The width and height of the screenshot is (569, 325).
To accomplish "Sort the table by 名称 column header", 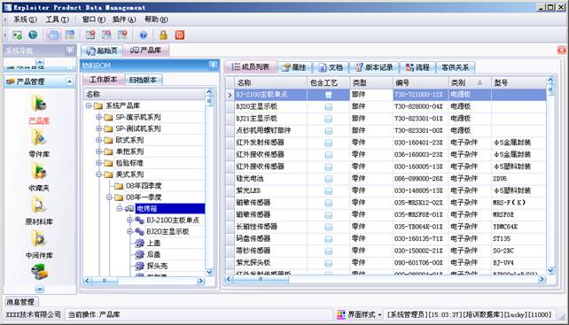I will tap(270, 82).
